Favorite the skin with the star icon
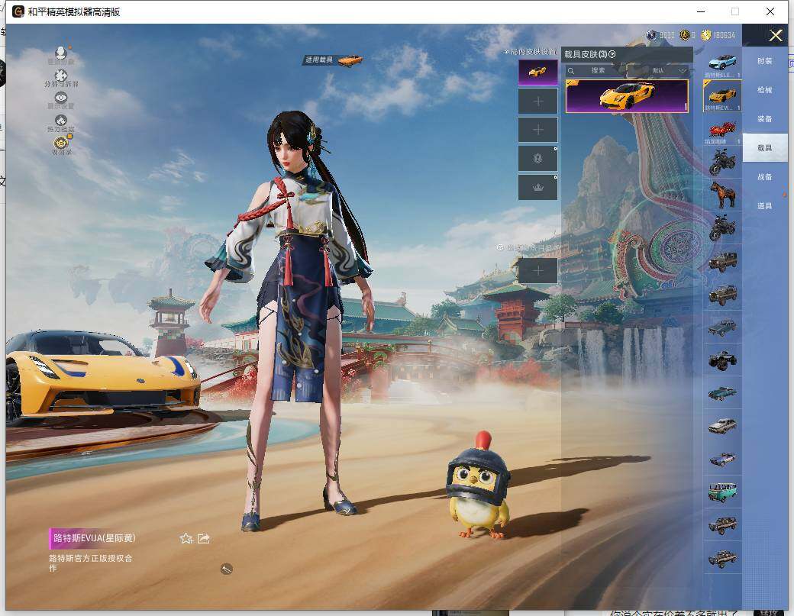The image size is (794, 616). (186, 539)
